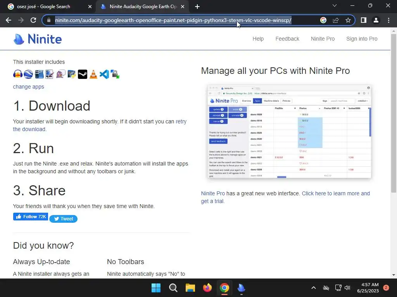Click the Google icon in address bar

323,20
